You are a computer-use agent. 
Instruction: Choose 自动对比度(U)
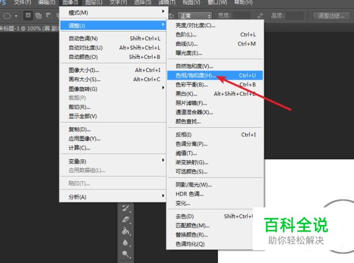(114, 47)
